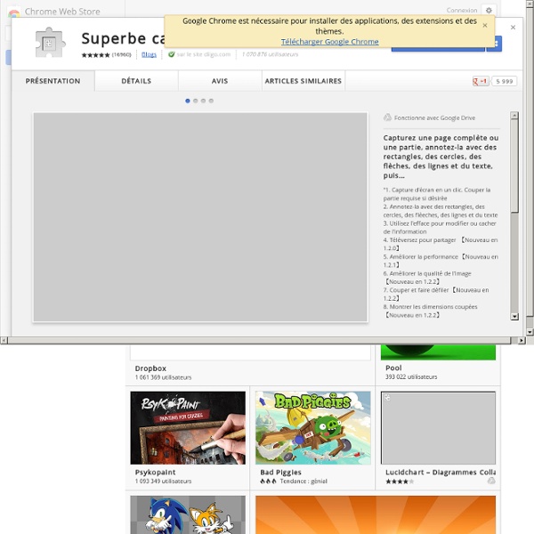
Task: Click Lucidchart – Diagrammes title
Action: (441, 473)
